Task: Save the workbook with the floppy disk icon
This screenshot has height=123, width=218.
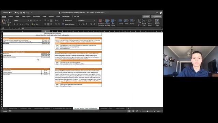Action: pyautogui.click(x=18, y=13)
